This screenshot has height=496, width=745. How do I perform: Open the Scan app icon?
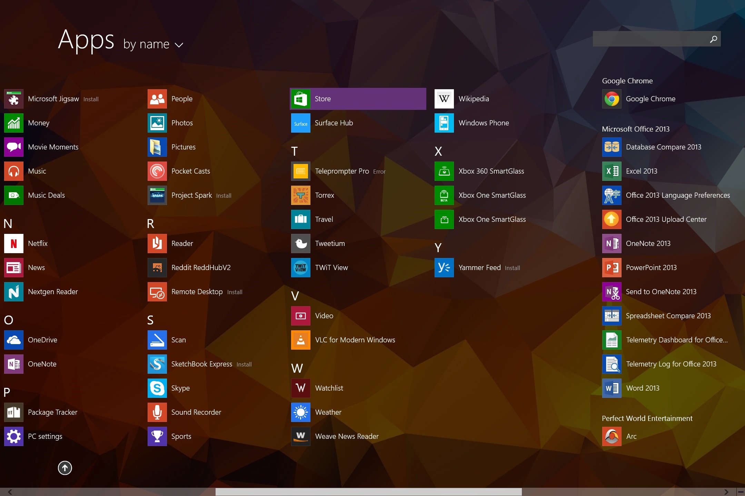157,340
